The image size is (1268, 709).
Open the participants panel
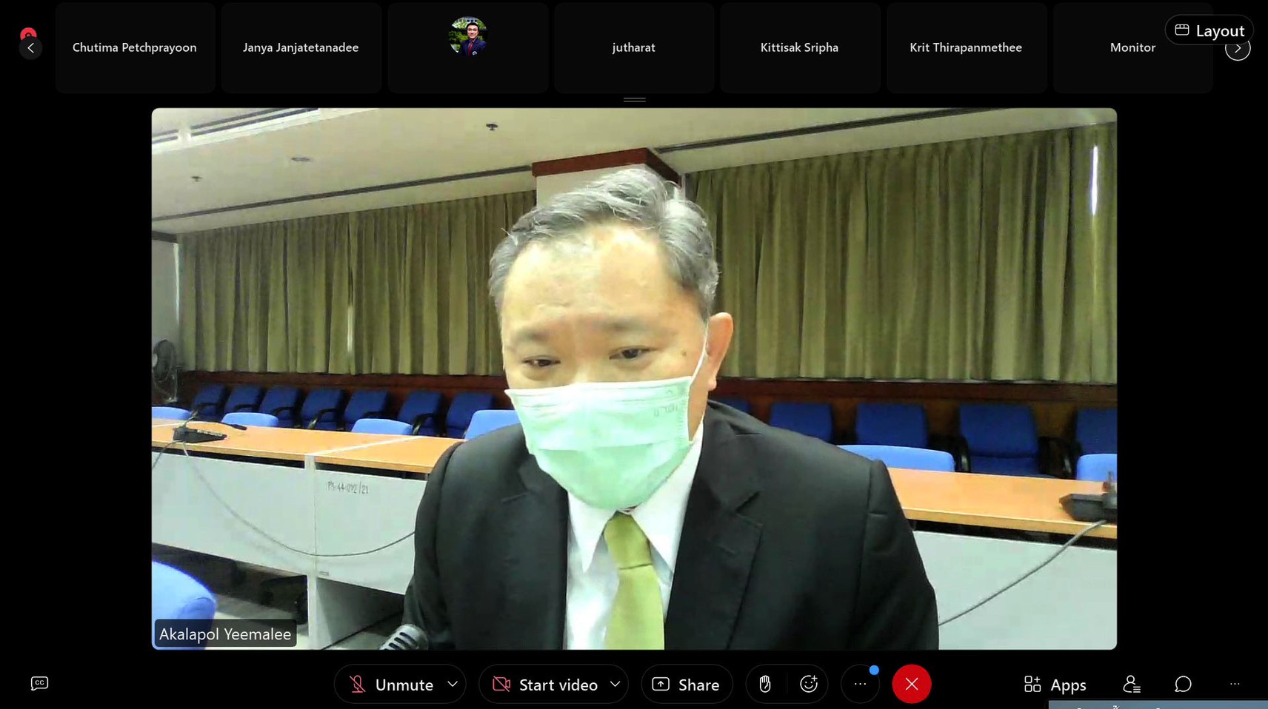[x=1131, y=685]
